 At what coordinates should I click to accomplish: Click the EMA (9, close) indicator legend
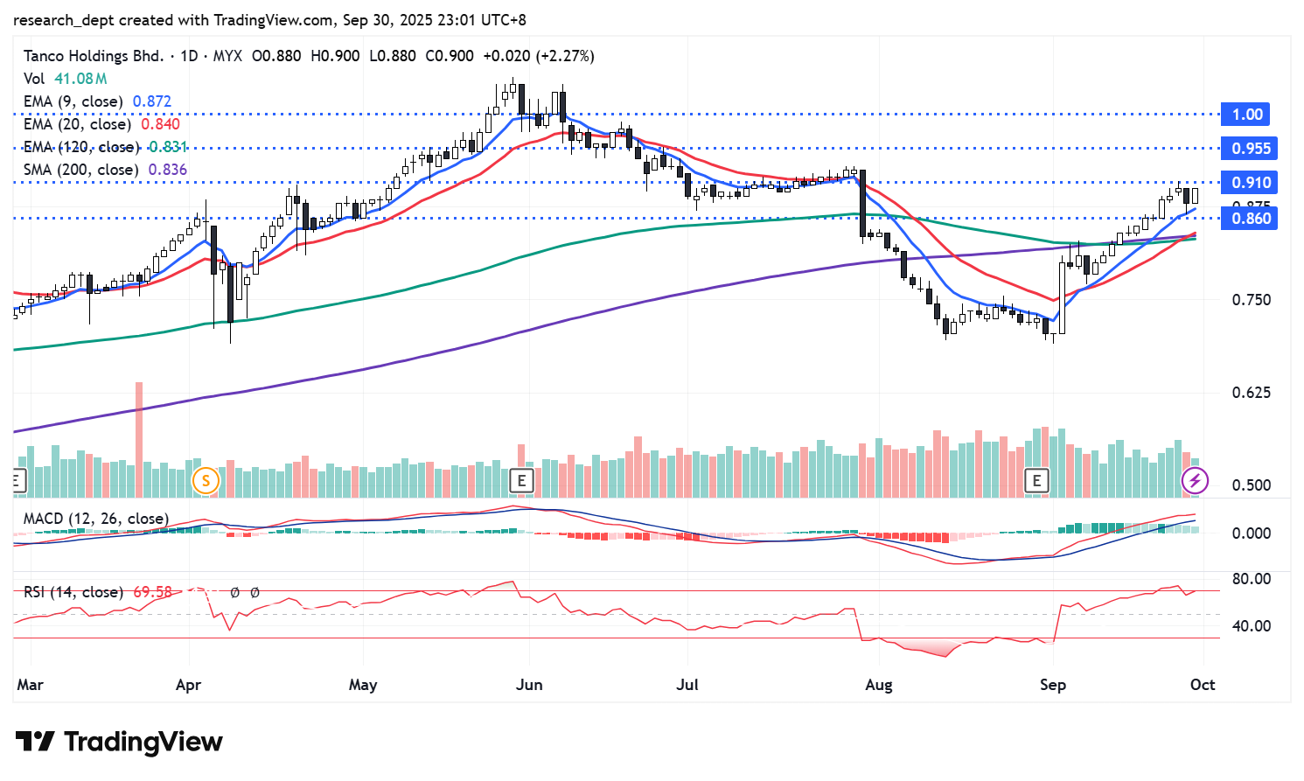(x=73, y=101)
